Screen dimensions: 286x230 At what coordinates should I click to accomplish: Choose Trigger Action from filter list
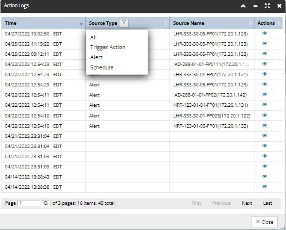tap(108, 47)
